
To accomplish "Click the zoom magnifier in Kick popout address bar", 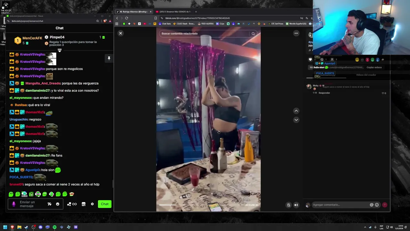I will click(98, 21).
